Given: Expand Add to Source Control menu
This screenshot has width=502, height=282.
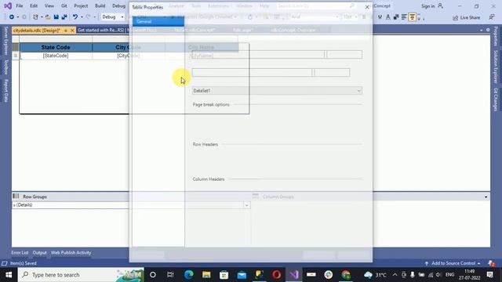Looking at the screenshot, I should coord(453,263).
